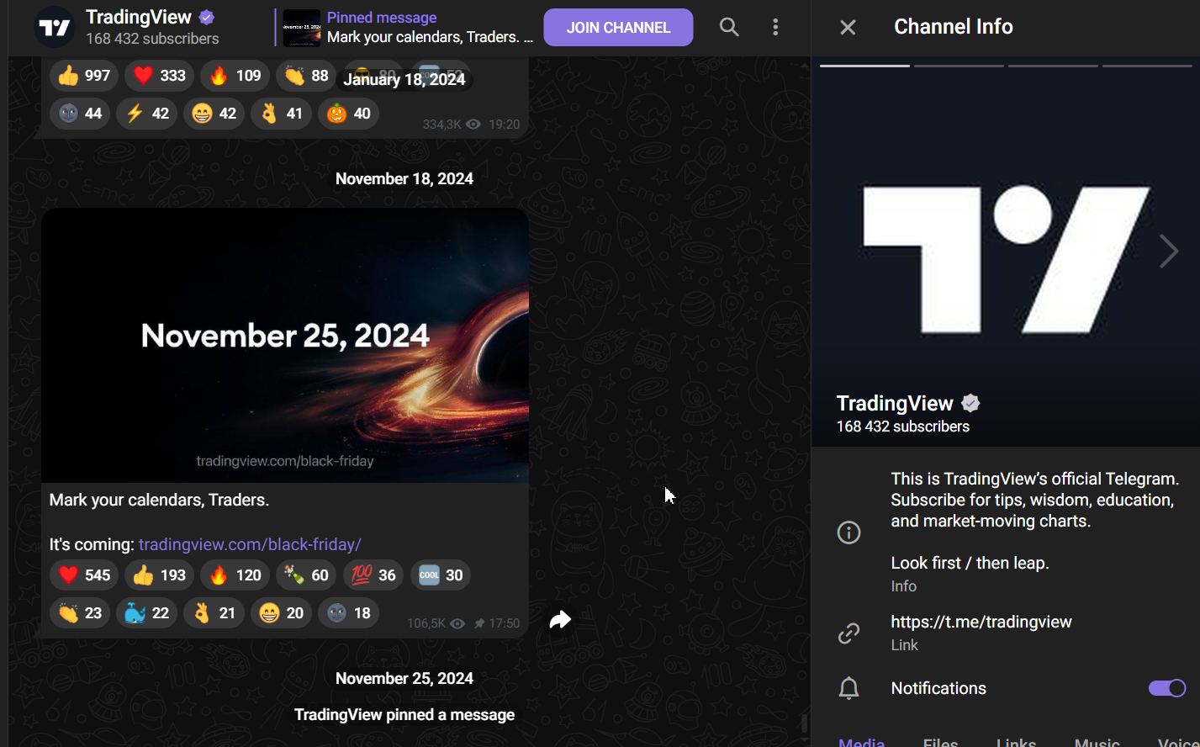Show next channel profile photo arrow

click(1169, 251)
